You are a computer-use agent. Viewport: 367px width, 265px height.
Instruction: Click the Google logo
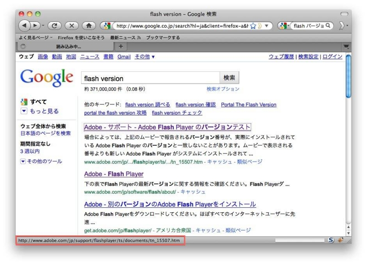tap(47, 78)
